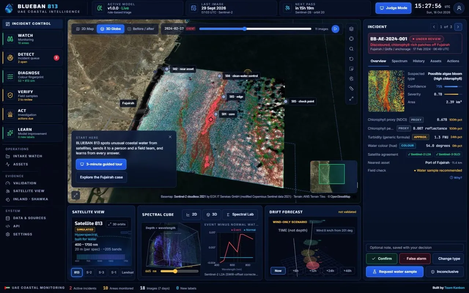This screenshot has width=469, height=293.
Task: Click the optional note input field
Action: (415, 248)
